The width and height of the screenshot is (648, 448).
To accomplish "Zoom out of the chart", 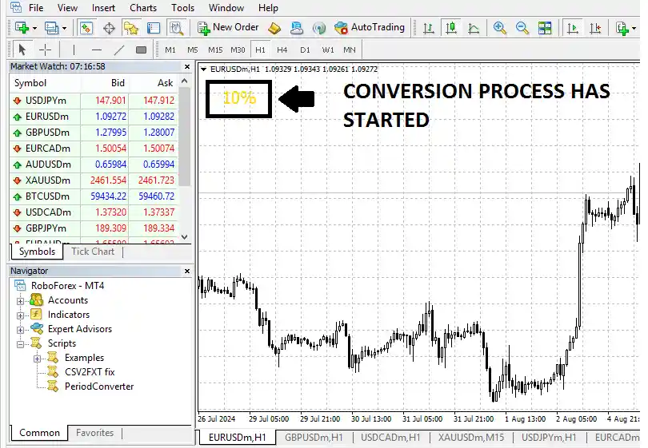I will click(x=522, y=28).
